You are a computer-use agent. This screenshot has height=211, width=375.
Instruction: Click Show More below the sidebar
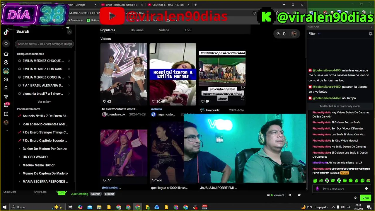click(10, 192)
